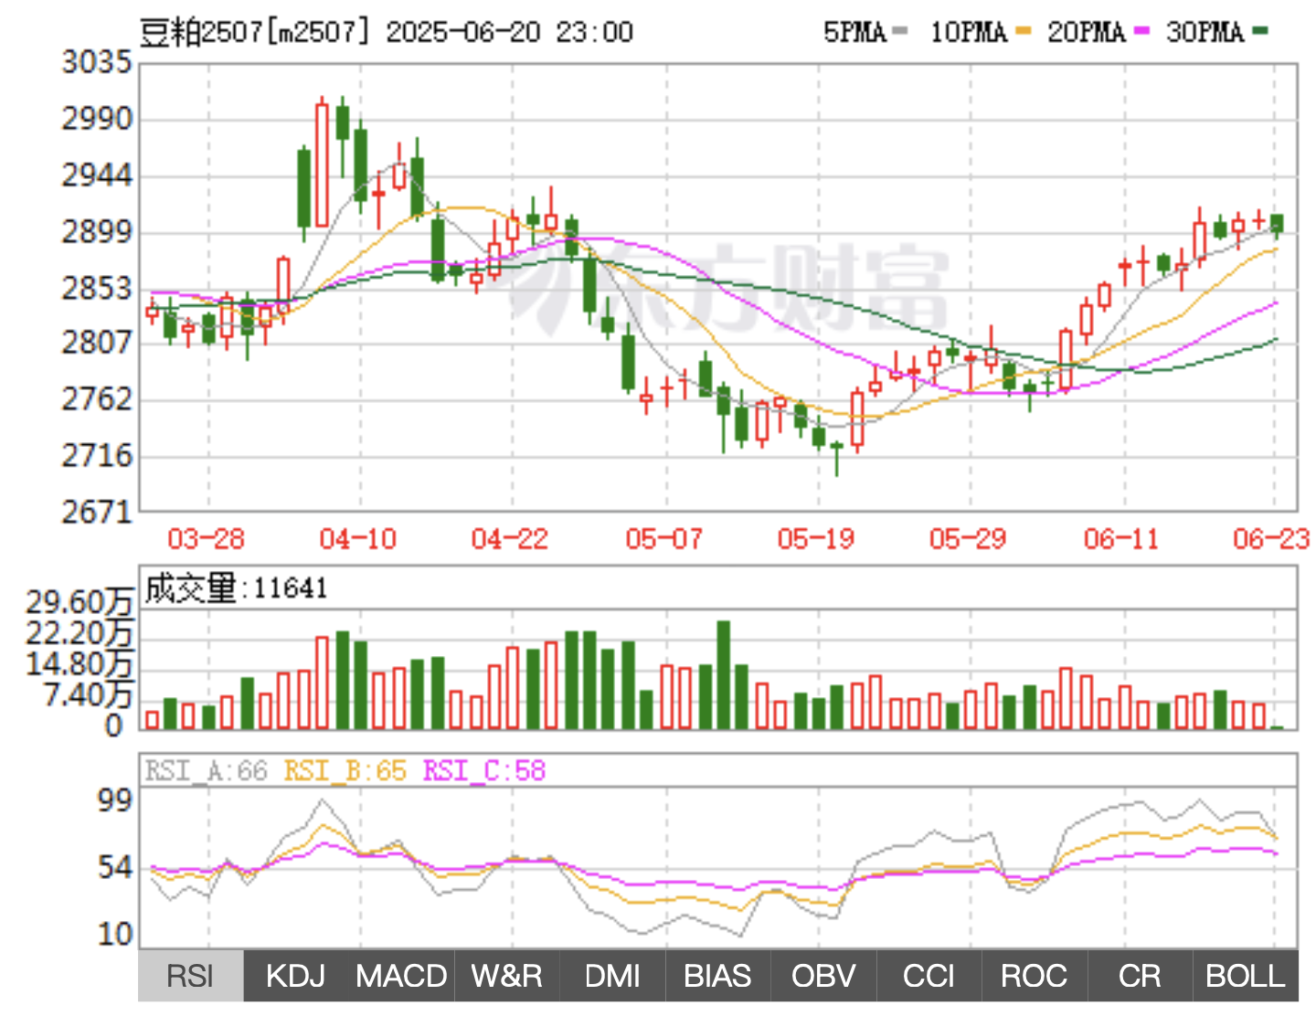The width and height of the screenshot is (1316, 1027).
Task: Click the 22.20万 volume axis label
Action: [80, 633]
